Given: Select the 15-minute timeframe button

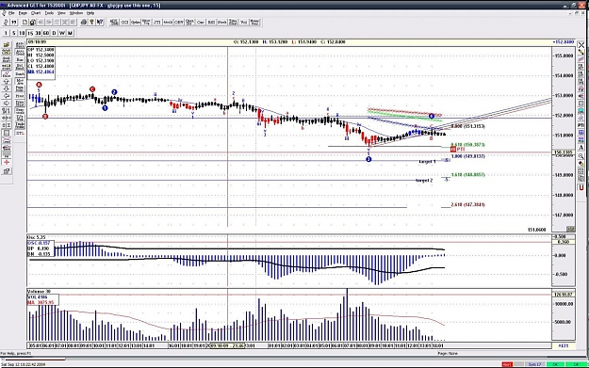Looking at the screenshot, I should (x=30, y=33).
